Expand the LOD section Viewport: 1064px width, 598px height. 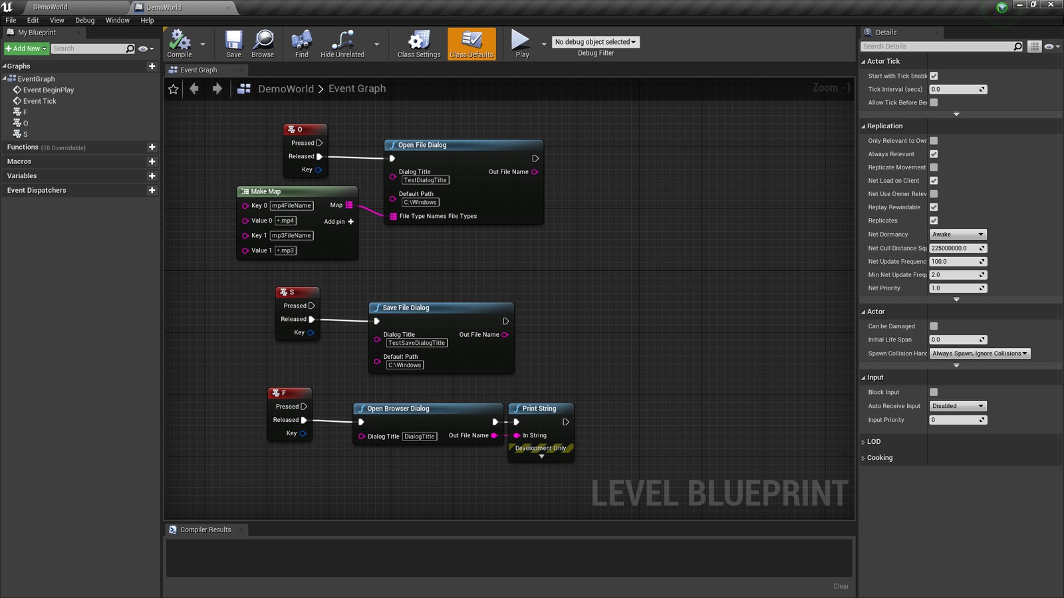click(873, 442)
